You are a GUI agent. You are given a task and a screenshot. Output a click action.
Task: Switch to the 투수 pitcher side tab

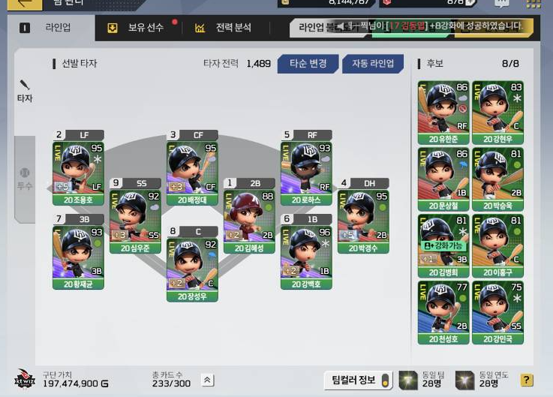pos(25,179)
